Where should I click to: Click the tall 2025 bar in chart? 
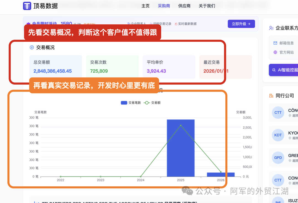click(181, 148)
